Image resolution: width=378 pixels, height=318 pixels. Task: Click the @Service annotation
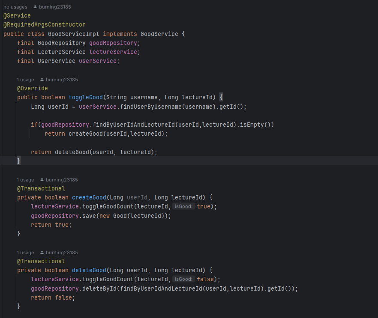click(17, 16)
